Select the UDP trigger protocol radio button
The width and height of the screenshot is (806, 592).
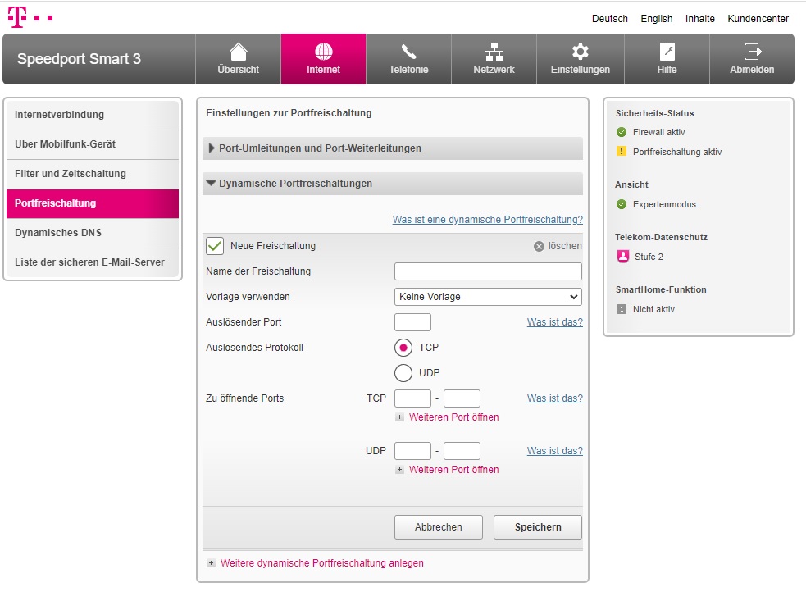tap(403, 373)
